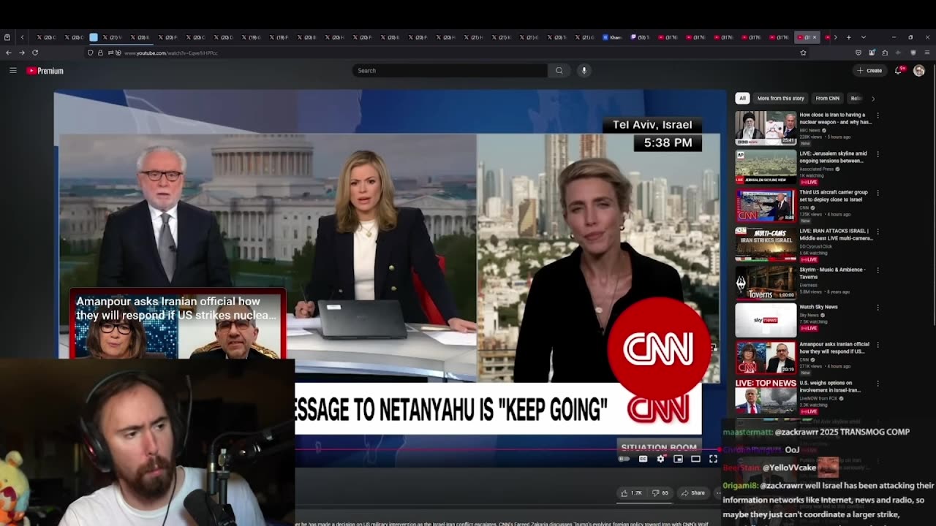Open the Create upload menu
This screenshot has height=526, width=936.
point(870,71)
